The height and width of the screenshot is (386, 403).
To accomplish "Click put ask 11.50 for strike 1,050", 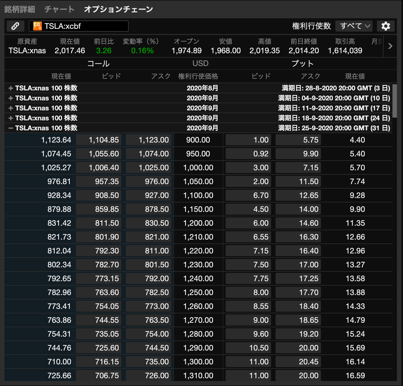I will tap(298, 181).
